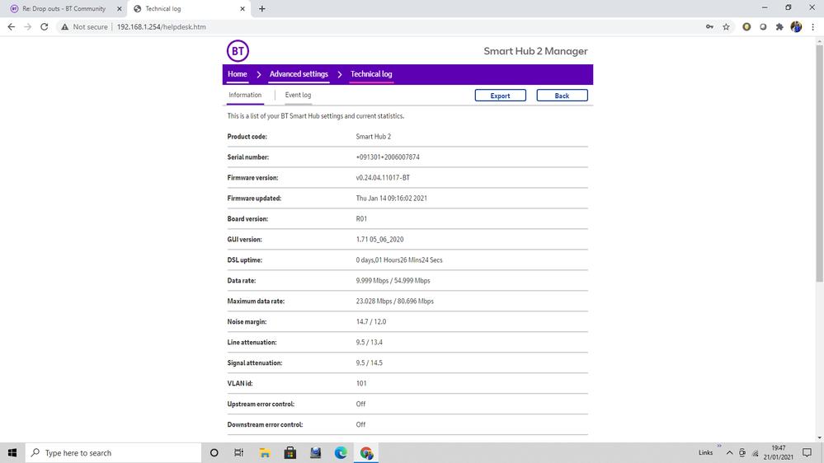Click the page vertical scrollbar
Viewport: 824px width, 463px height.
[819, 165]
